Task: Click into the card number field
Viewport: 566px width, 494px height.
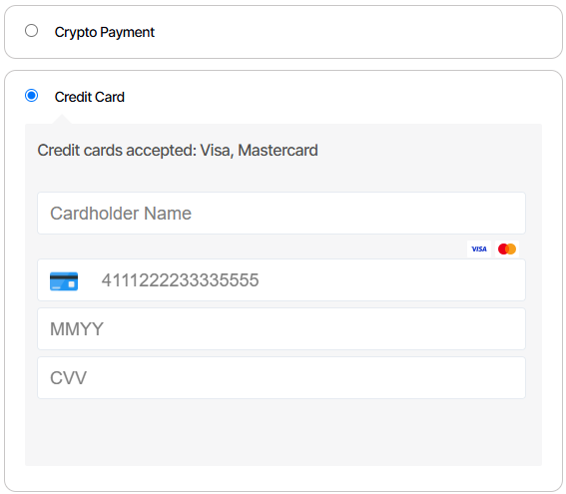Action: click(282, 279)
